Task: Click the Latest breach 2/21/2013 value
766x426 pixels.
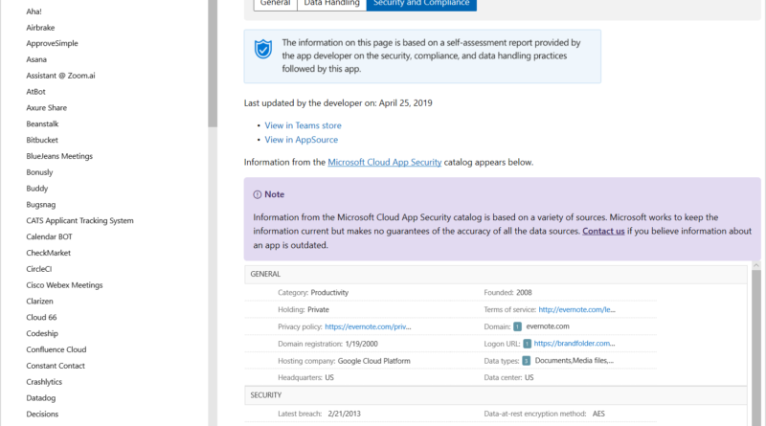Action: (345, 414)
